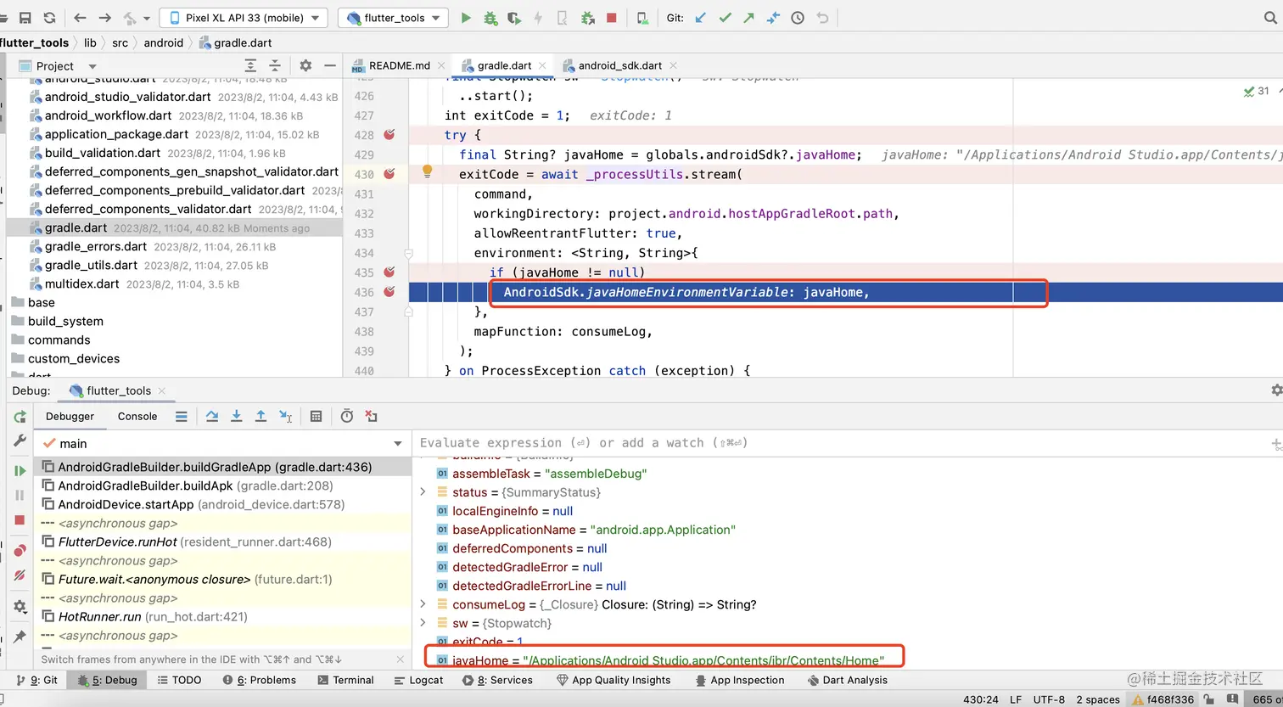
Task: Click the Sync/Reload from disk icon
Action: pos(49,17)
